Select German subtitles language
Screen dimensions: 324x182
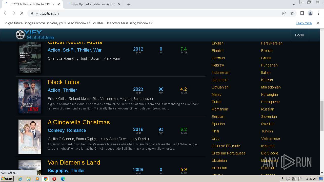(218, 58)
